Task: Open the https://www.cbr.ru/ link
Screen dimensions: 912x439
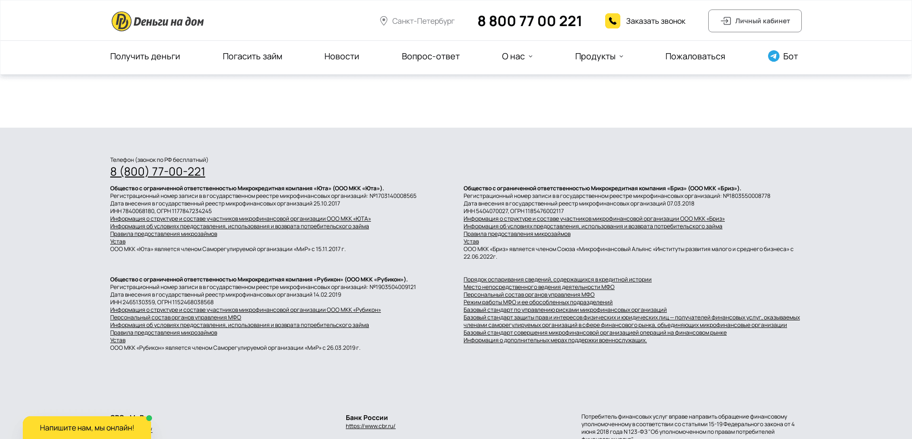Action: 370,426
